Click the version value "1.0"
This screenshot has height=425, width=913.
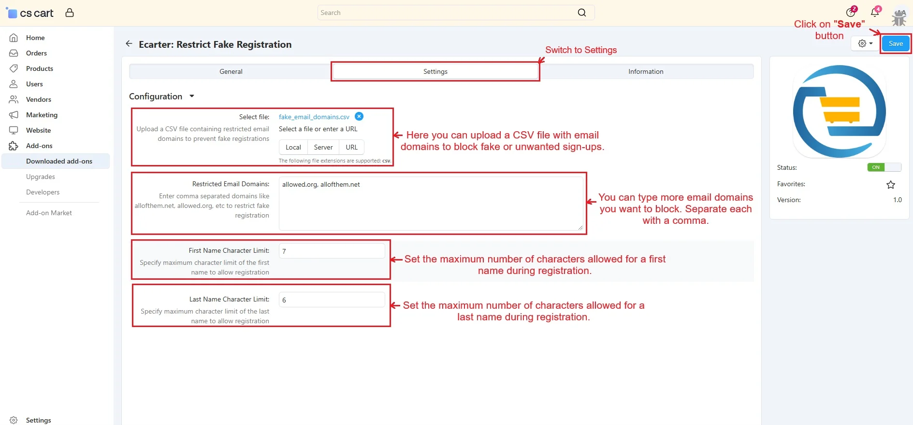tap(898, 200)
